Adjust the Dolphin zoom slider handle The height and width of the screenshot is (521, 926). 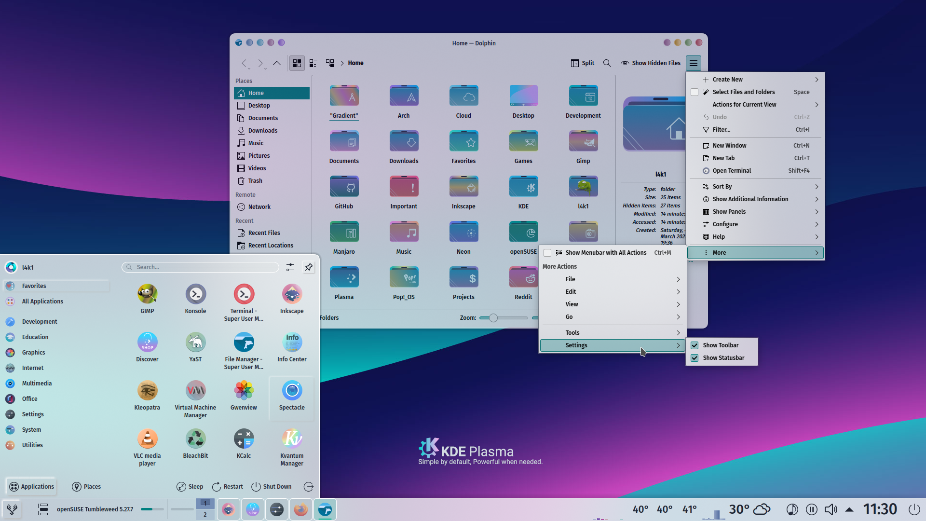(x=493, y=318)
